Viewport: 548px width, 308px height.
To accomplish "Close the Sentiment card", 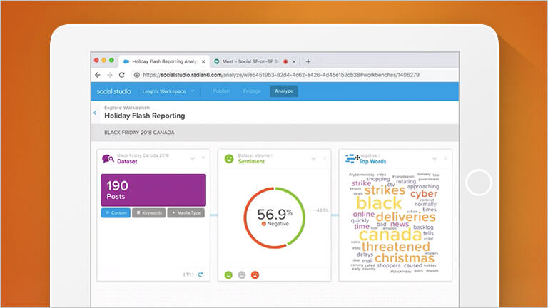I will pos(325,158).
